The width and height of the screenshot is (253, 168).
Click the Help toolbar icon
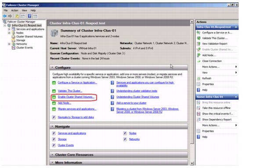[x=30, y=16]
